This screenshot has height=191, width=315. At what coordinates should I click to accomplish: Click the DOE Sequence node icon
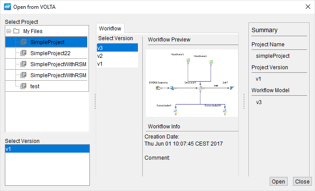(x=158, y=88)
